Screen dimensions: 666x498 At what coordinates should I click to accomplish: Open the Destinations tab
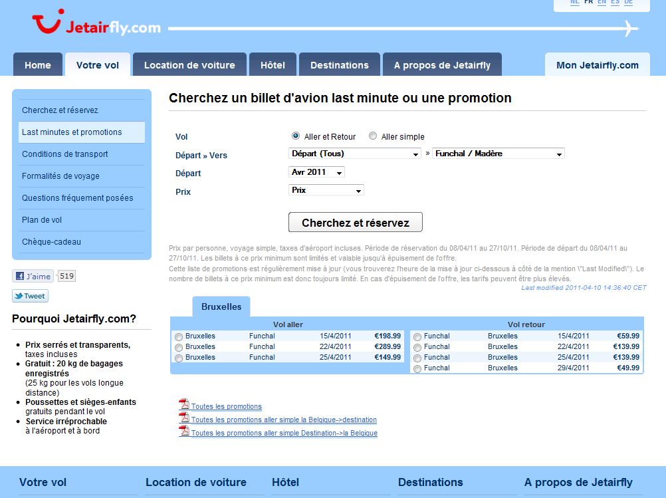[340, 64]
